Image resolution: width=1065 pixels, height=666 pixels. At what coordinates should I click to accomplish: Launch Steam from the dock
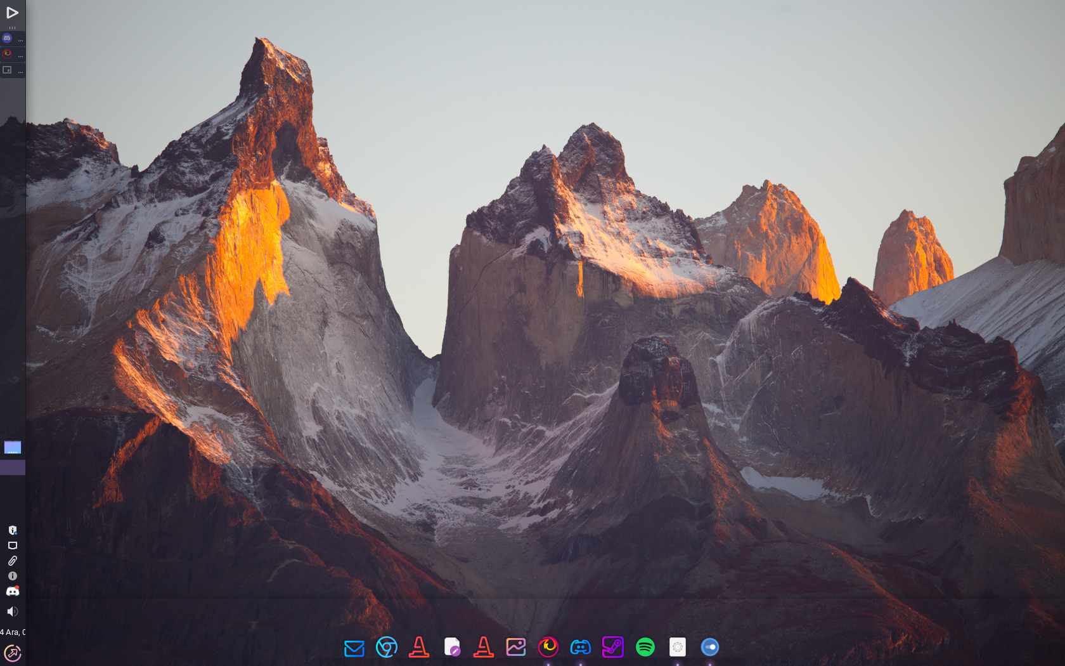(x=613, y=647)
